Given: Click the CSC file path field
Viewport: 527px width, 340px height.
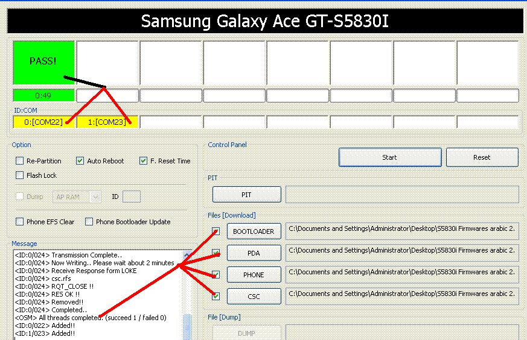Looking at the screenshot, I should 402,297.
